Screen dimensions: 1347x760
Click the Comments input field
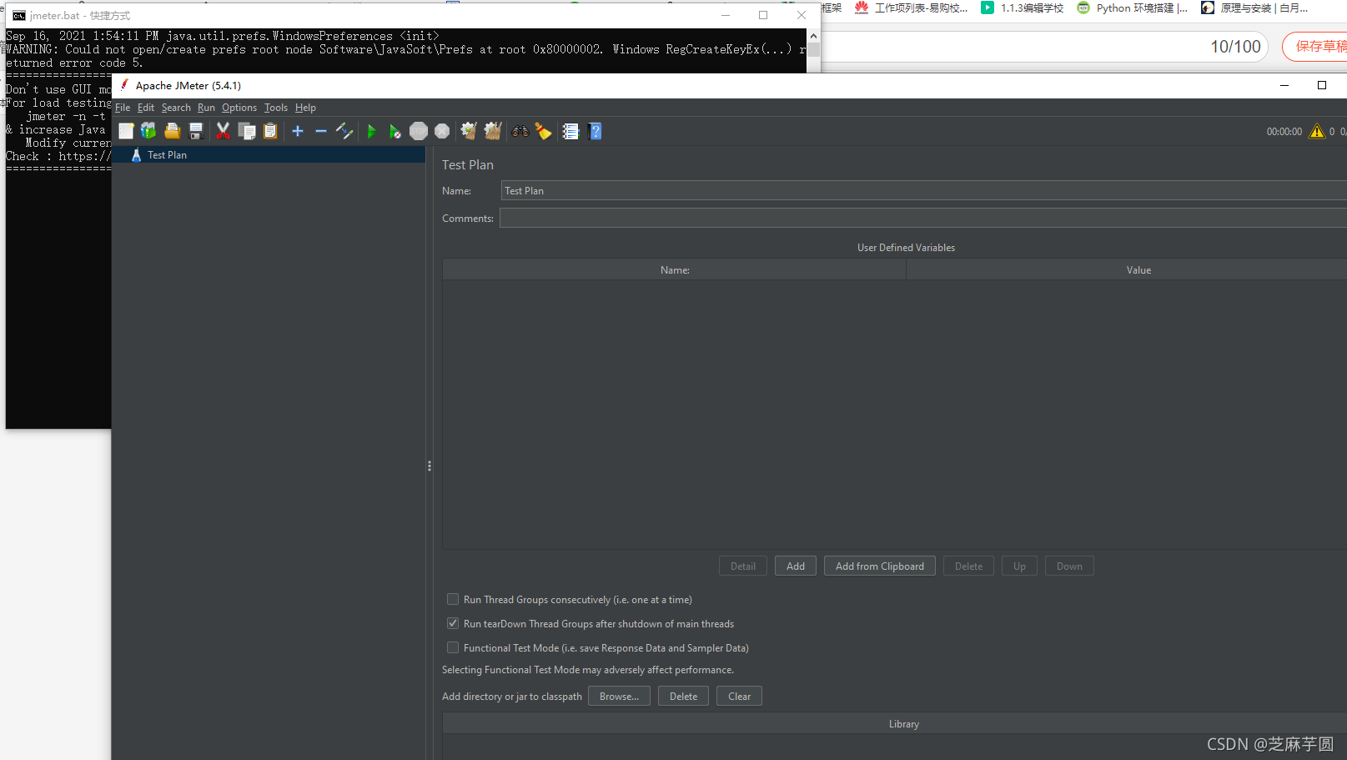(x=922, y=219)
